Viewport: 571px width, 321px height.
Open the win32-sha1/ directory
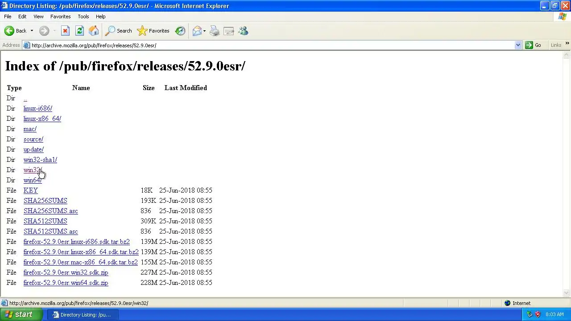(40, 160)
